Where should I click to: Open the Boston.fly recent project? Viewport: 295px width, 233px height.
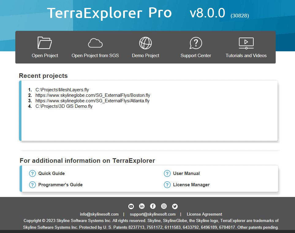point(93,95)
